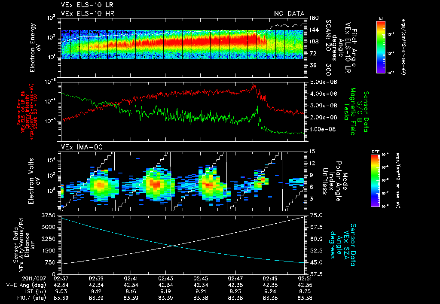440x304 pixels.
Task: Click the '180' pitch angle tick value
Action: 314,18
